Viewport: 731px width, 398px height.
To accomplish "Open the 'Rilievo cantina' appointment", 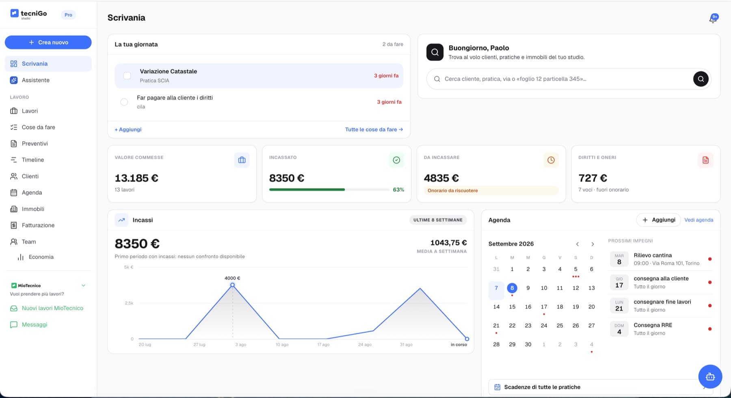I will [661, 259].
